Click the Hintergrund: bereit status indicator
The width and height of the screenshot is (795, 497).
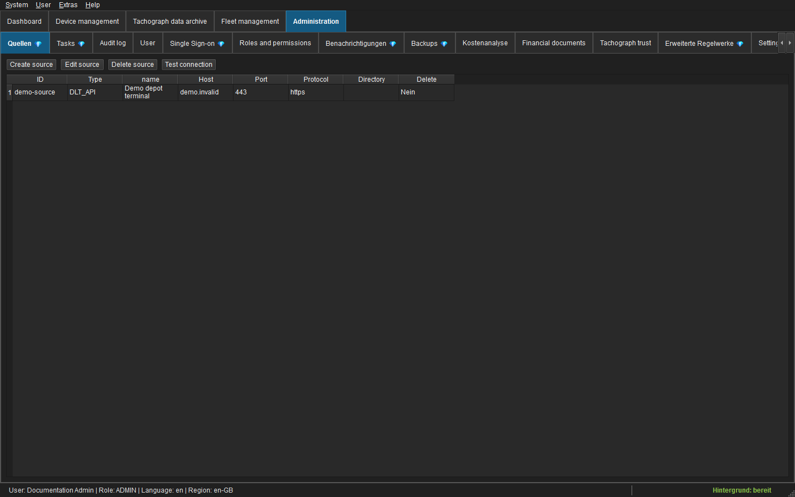742,490
